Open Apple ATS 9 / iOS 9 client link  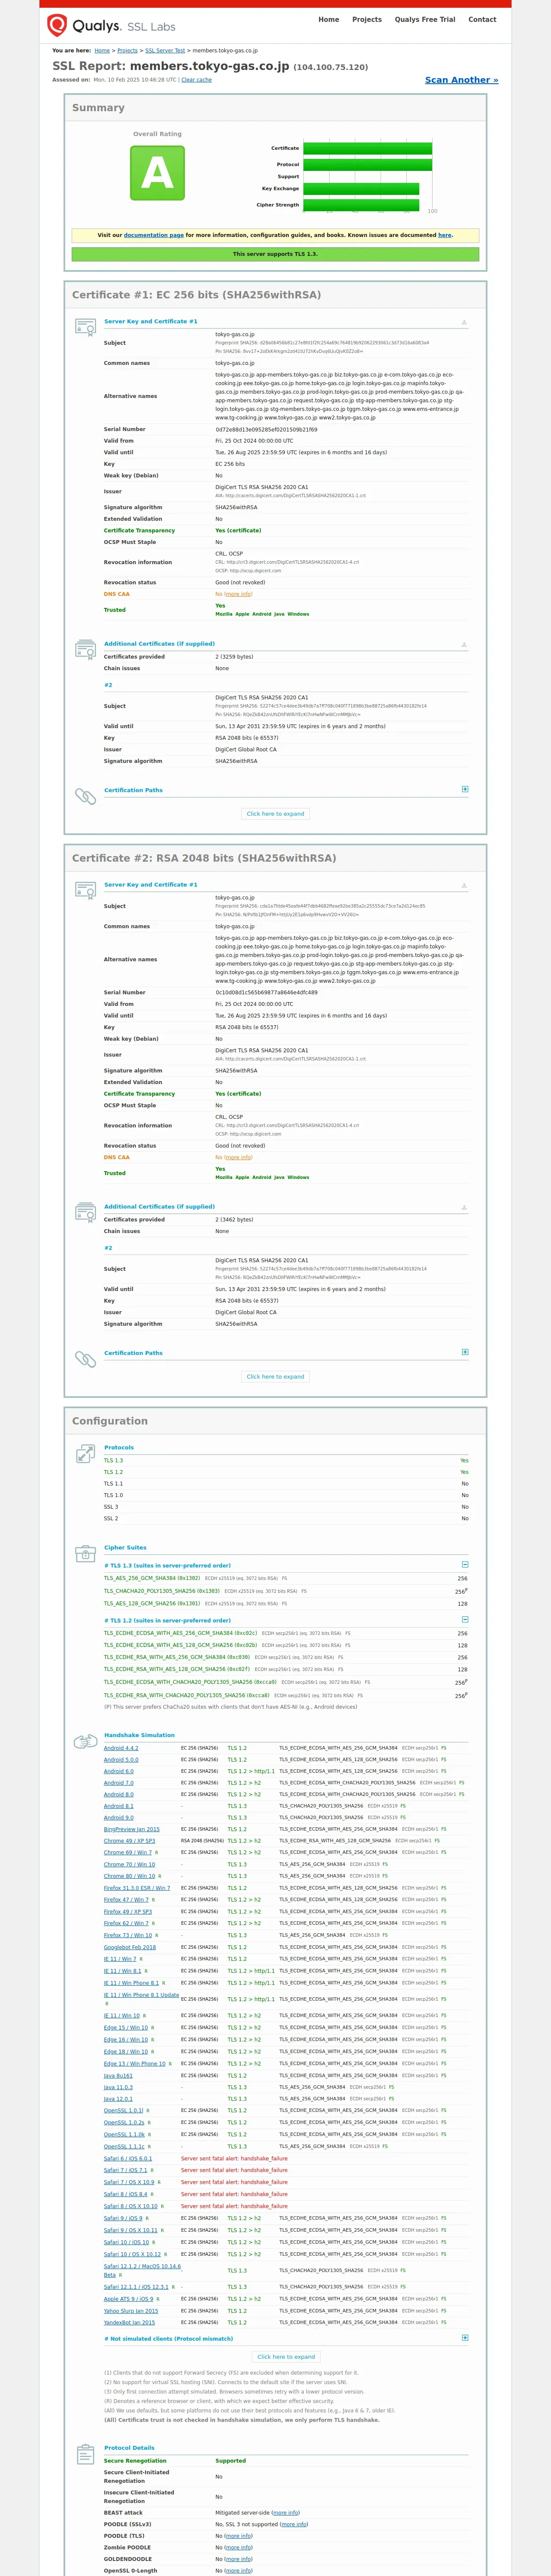click(x=129, y=2299)
